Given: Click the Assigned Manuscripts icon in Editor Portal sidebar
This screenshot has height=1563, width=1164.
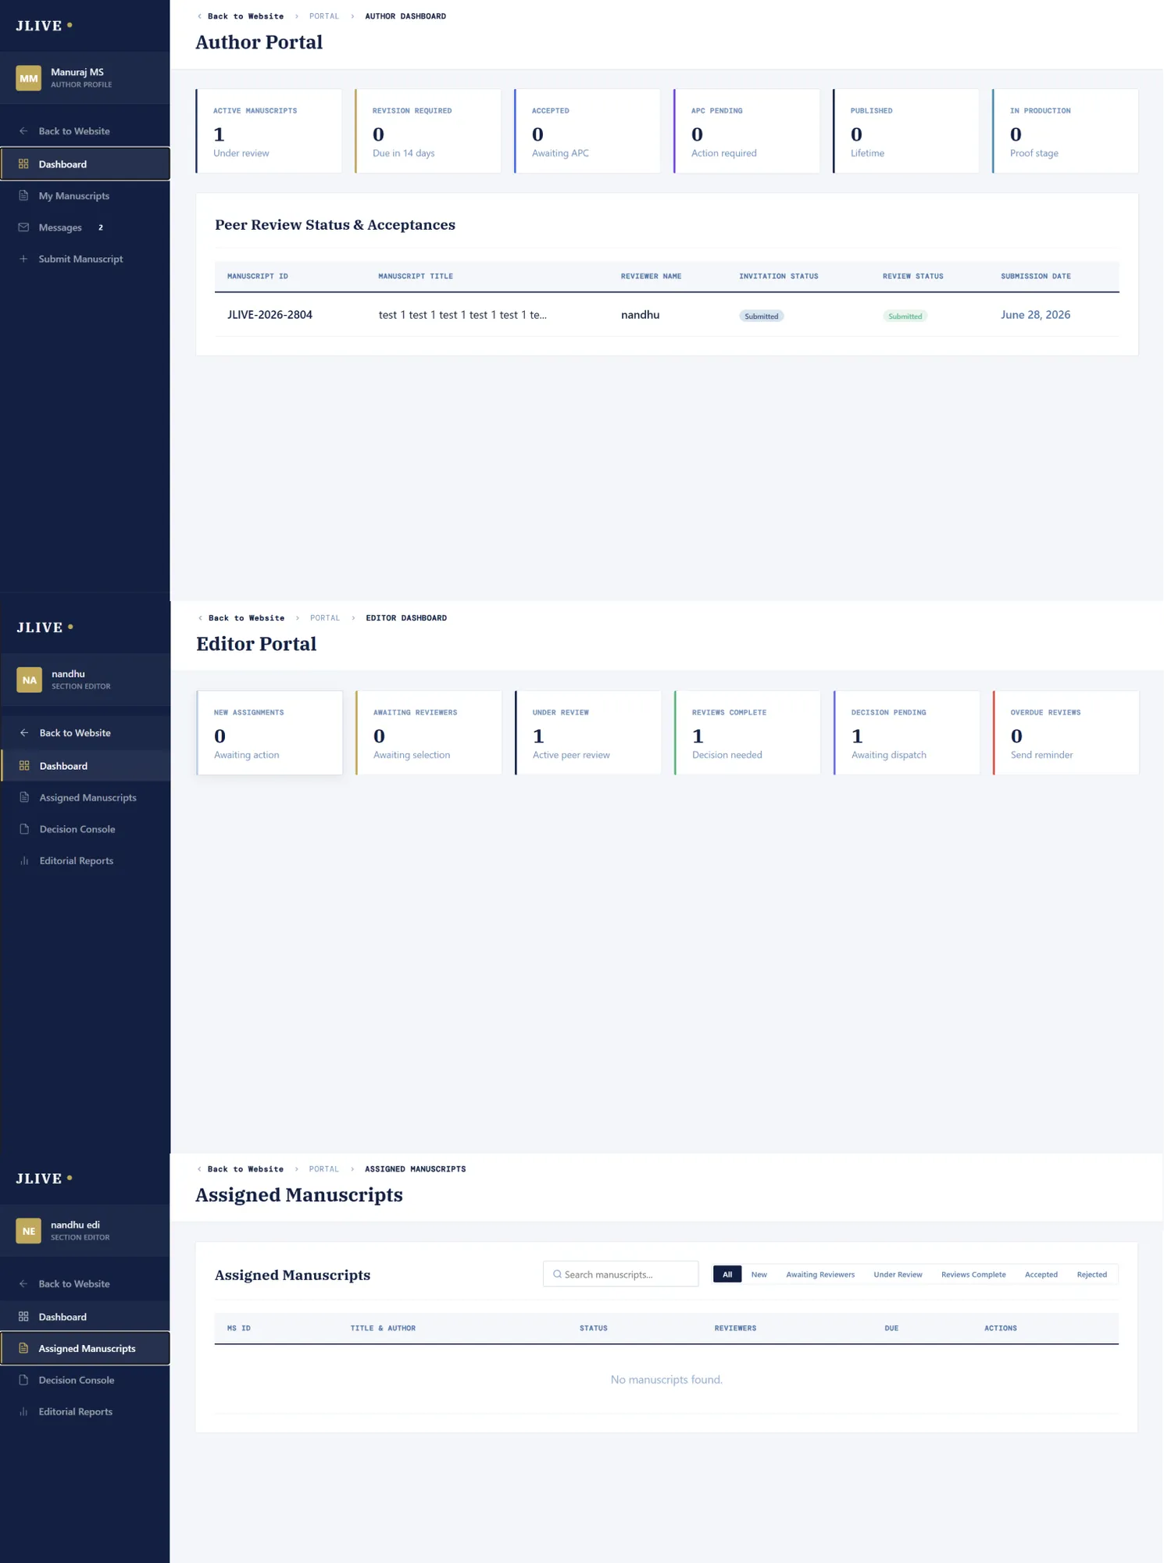Looking at the screenshot, I should tap(24, 797).
